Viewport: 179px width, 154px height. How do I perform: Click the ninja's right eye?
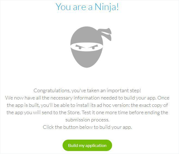coord(93,47)
